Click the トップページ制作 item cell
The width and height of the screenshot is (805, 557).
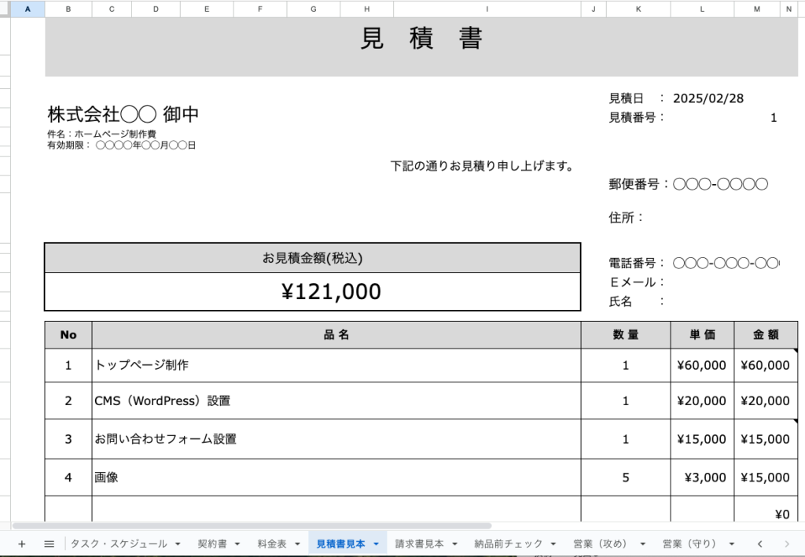336,365
